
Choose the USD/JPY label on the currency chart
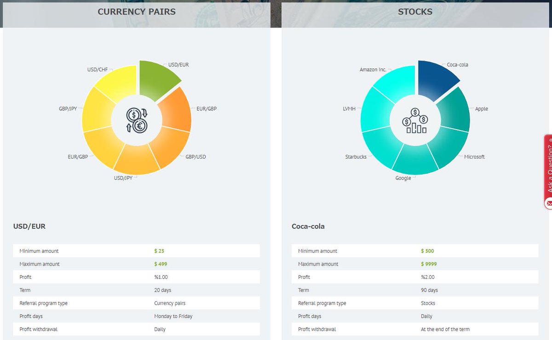coord(123,178)
